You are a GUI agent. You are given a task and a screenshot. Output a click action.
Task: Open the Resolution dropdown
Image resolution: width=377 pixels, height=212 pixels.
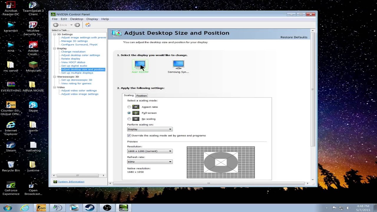(x=150, y=151)
